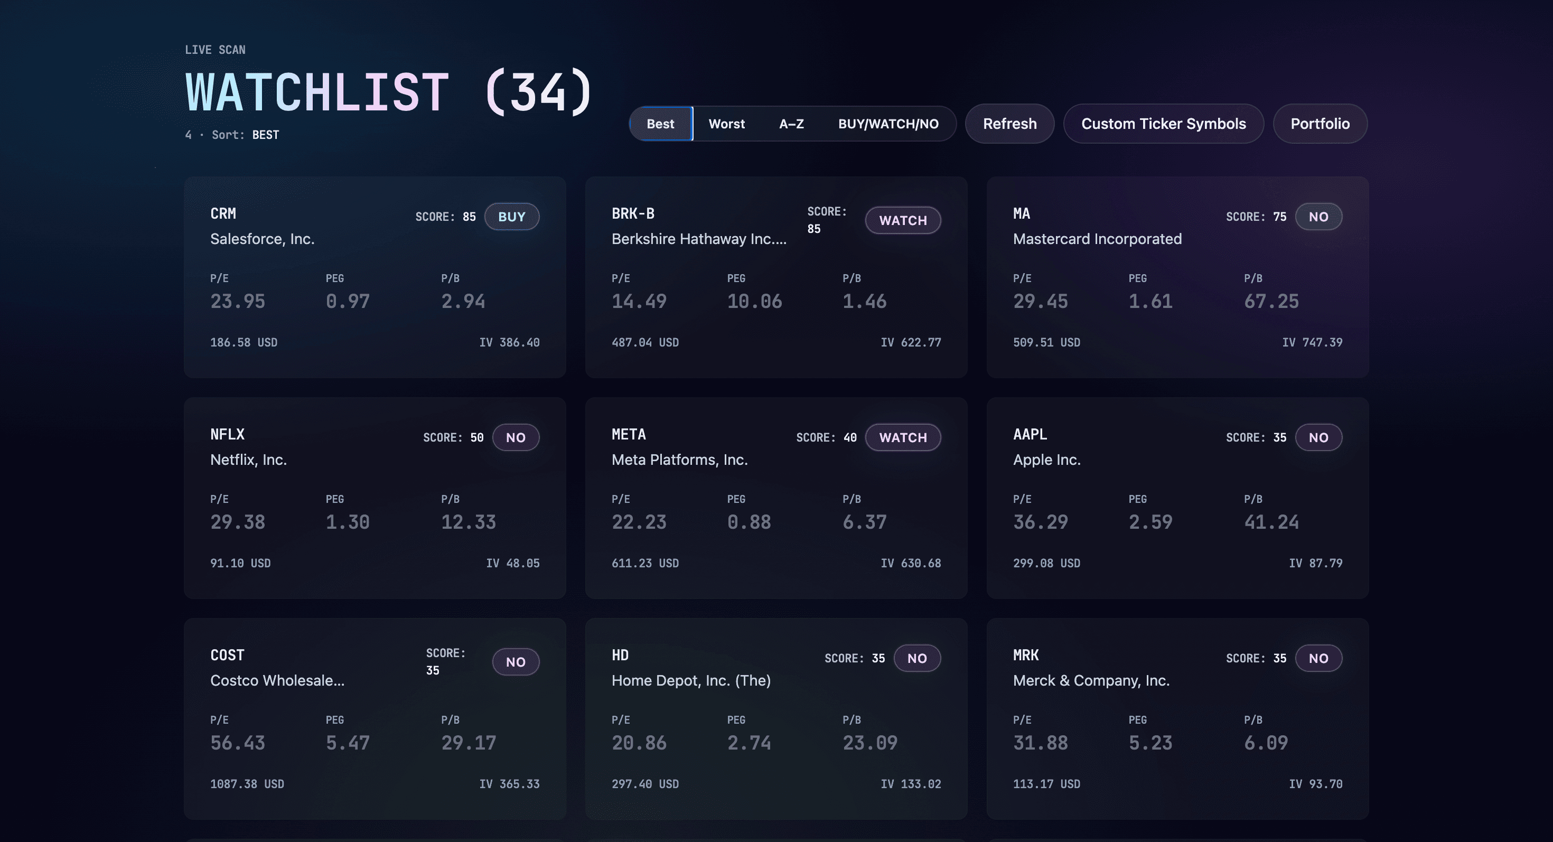1553x842 pixels.
Task: Click NFLX price 91.10 USD
Action: pyautogui.click(x=240, y=563)
